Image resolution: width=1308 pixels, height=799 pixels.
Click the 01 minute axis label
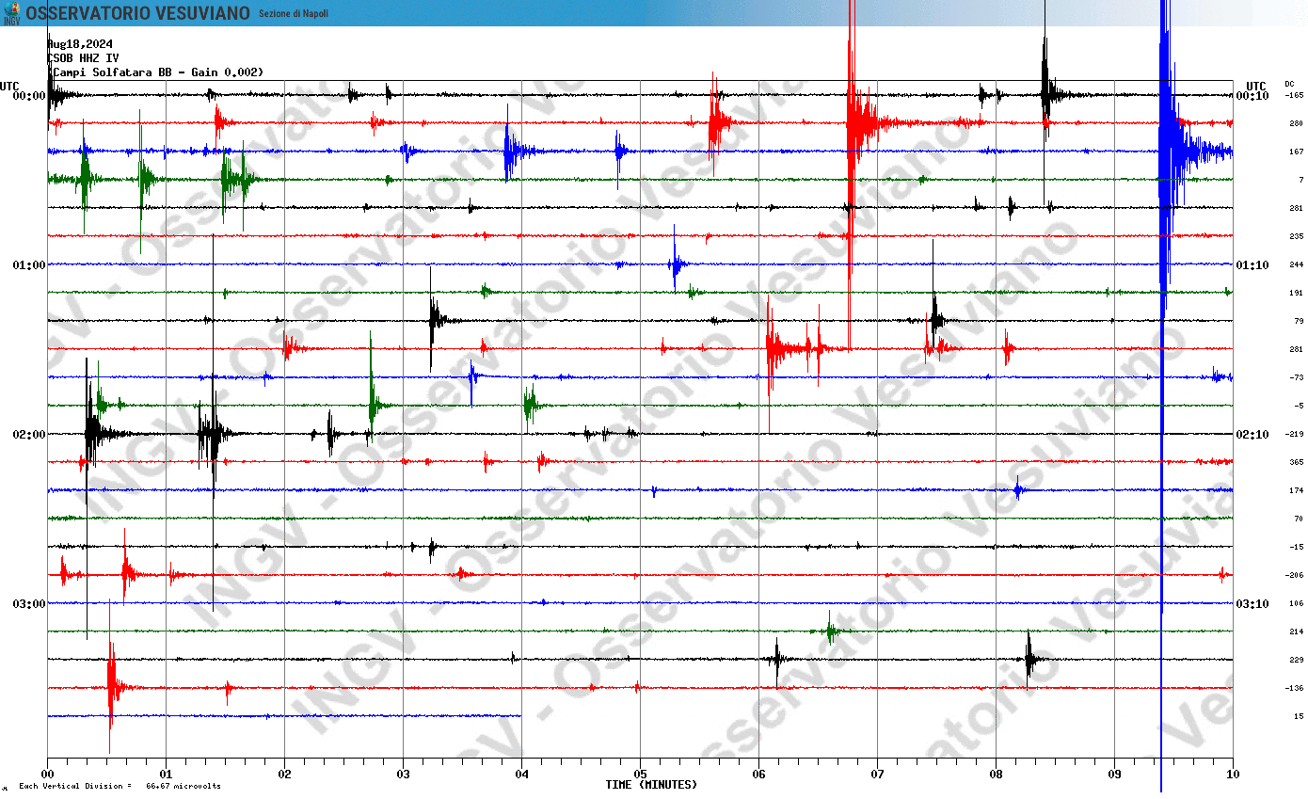pyautogui.click(x=166, y=775)
